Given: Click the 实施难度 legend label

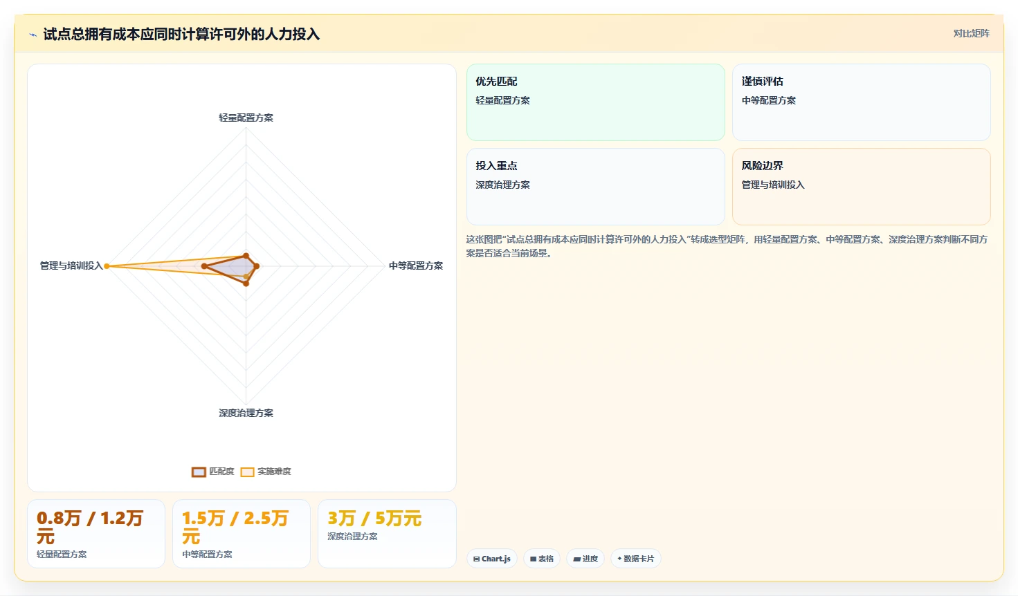Looking at the screenshot, I should [x=274, y=472].
